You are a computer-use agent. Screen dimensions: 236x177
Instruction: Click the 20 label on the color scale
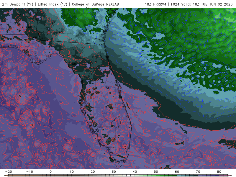[93, 172]
